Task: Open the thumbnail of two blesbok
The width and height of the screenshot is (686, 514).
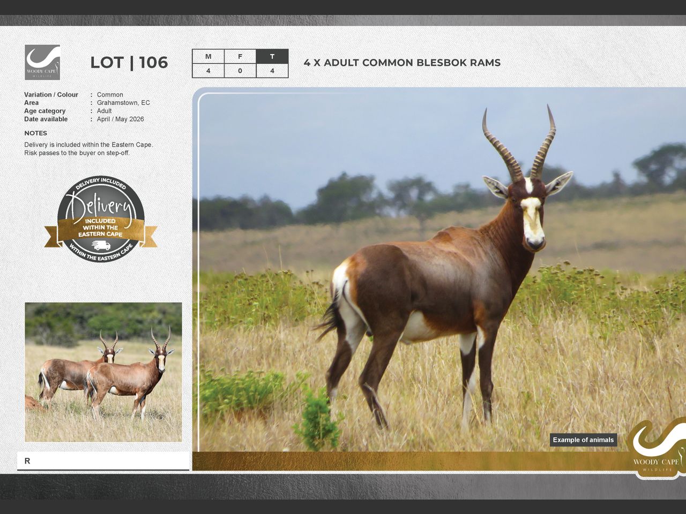Action: pos(103,372)
